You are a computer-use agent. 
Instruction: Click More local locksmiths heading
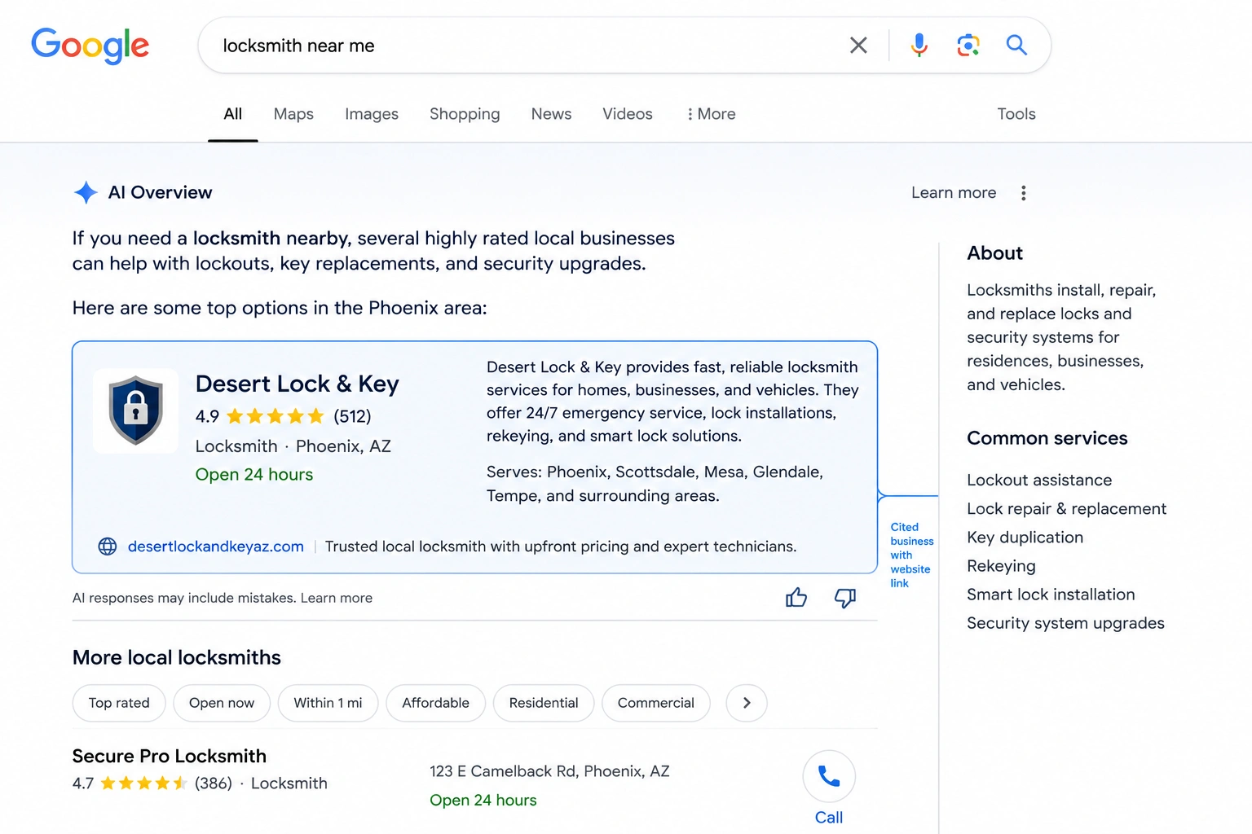tap(177, 657)
